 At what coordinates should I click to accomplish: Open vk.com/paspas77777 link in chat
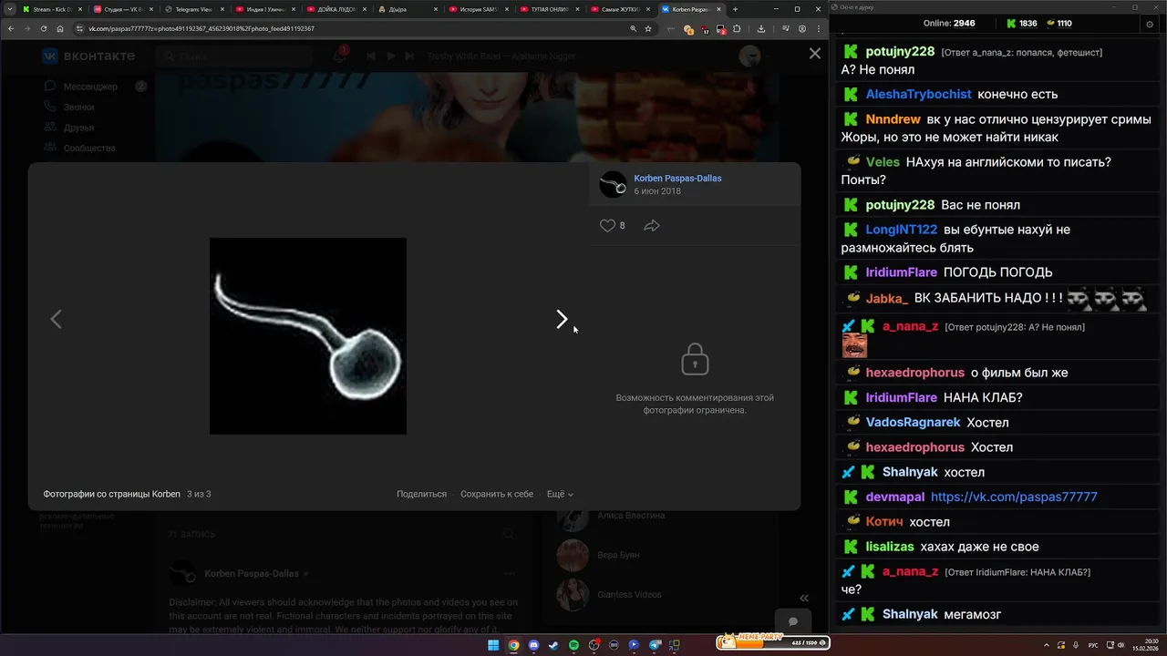point(1014,497)
